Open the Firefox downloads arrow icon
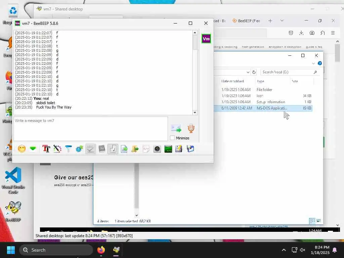The image size is (344, 258). [301, 33]
